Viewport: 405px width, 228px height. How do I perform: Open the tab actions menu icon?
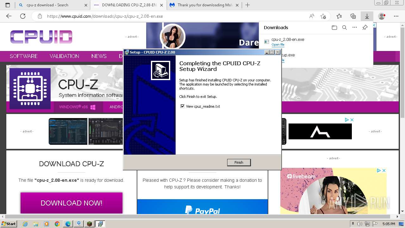(8, 5)
